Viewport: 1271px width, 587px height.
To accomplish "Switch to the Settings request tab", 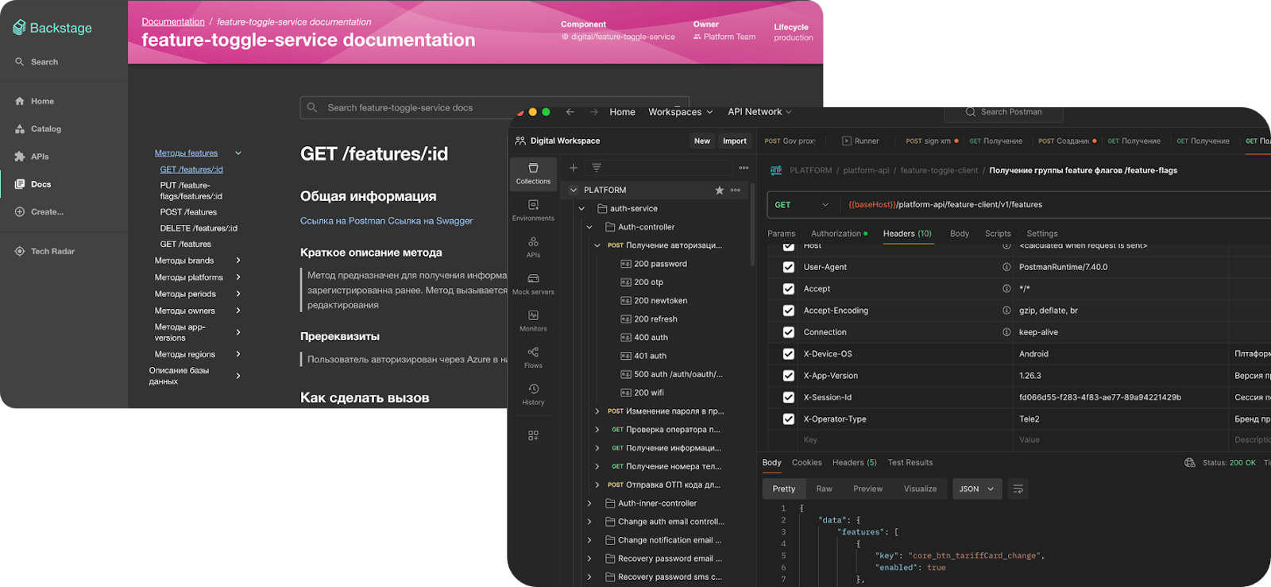I will pyautogui.click(x=1042, y=234).
